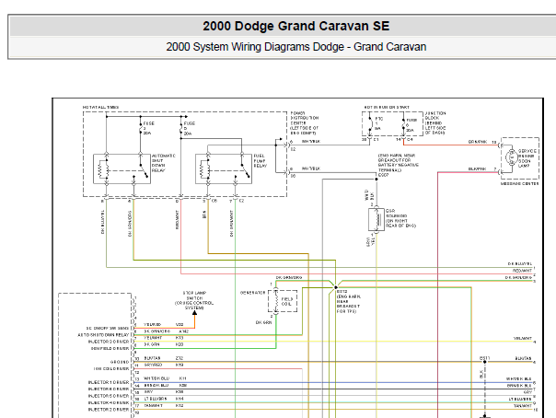This screenshot has height=418, width=556.
Task: Click the "K20" circuit code
Action: 180,344
